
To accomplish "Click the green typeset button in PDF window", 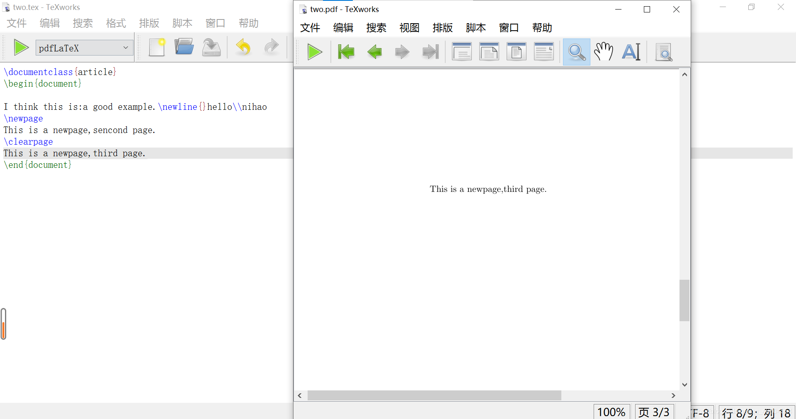I will click(315, 52).
